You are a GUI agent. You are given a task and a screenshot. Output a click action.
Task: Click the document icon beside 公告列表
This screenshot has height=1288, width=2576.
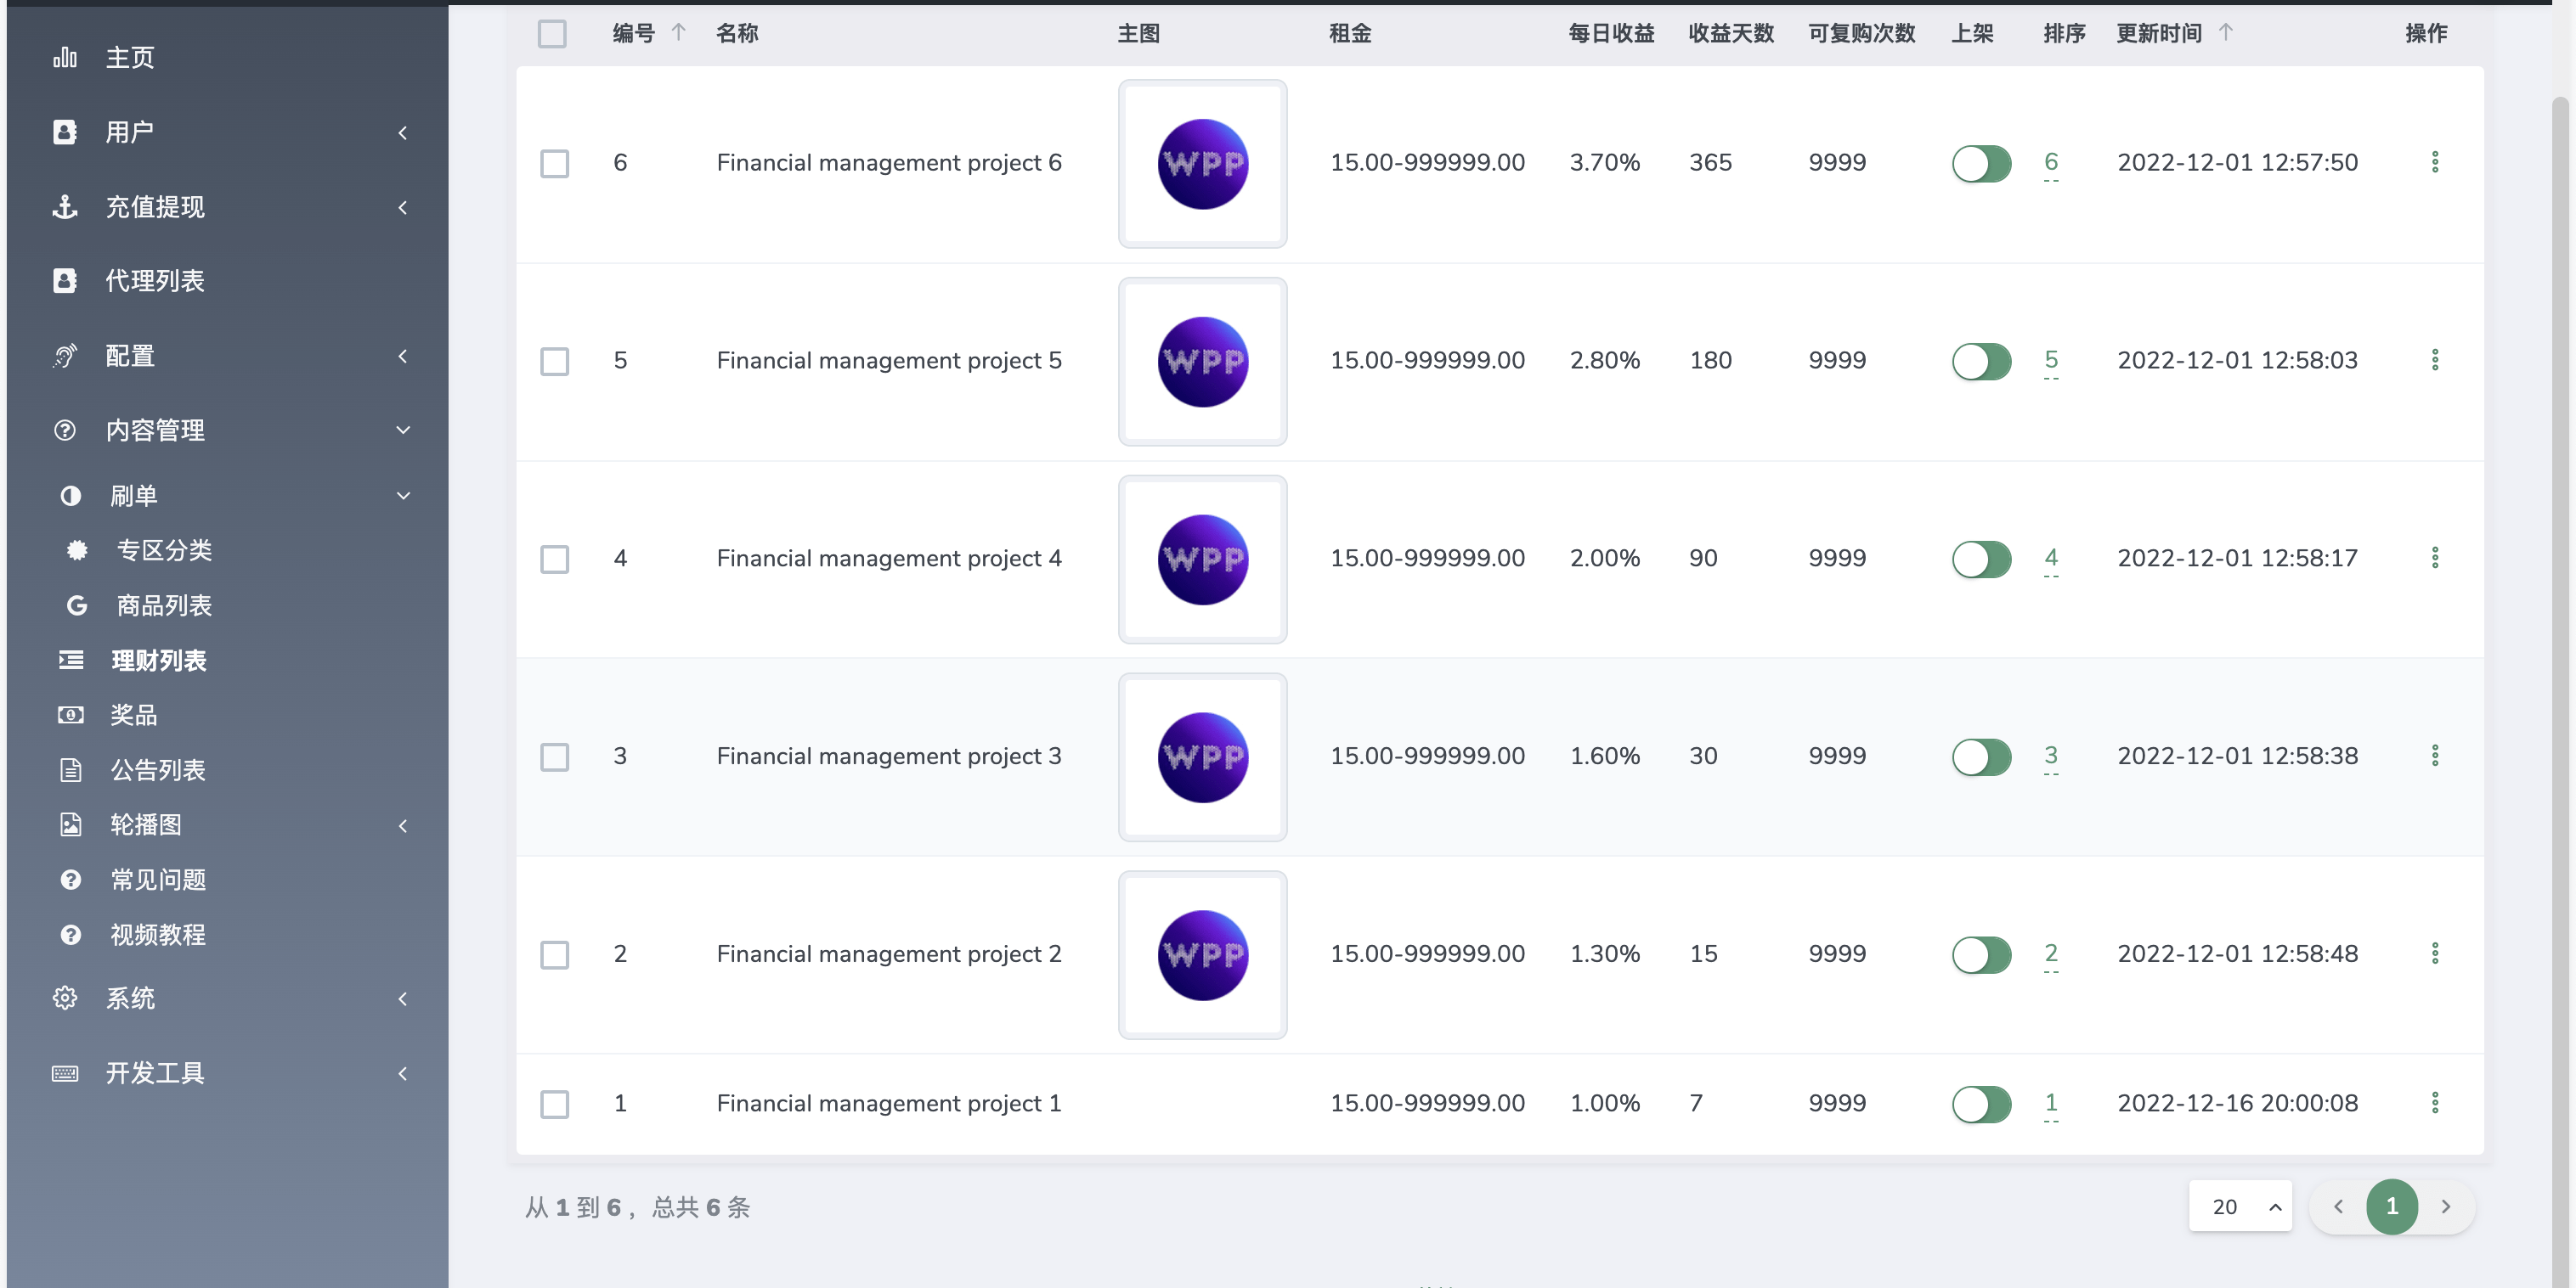pos(71,769)
